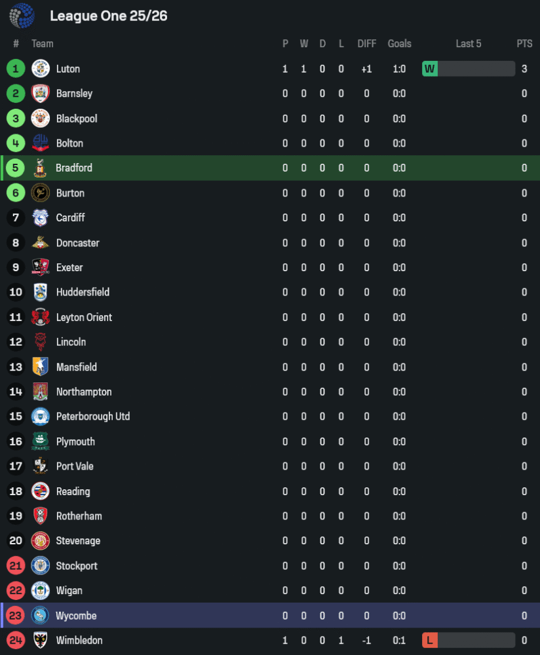Click the Plymouth club crest
The width and height of the screenshot is (540, 655).
tap(41, 441)
